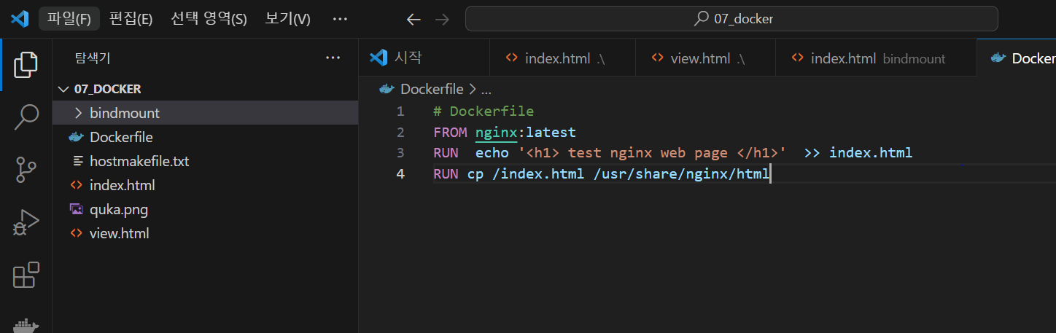Screen dimensions: 1056x333
Task: Open index.html in the explorer tree
Action: [205, 185]
